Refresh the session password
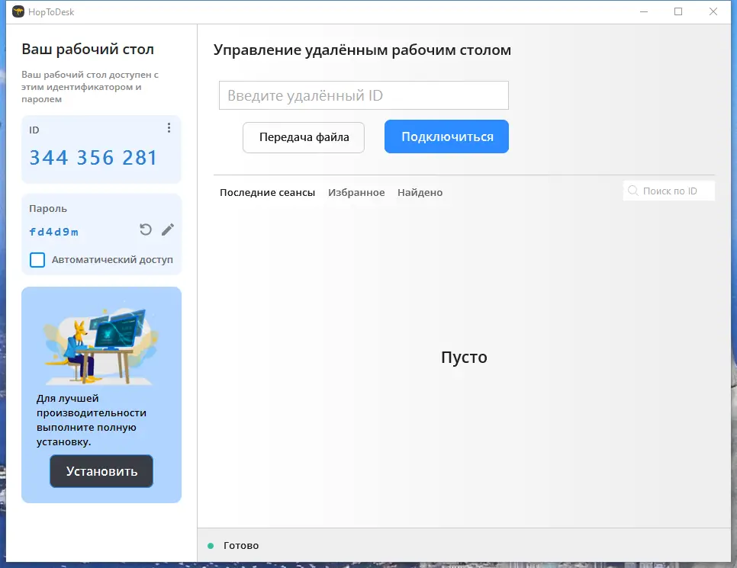The image size is (737, 568). click(x=145, y=229)
